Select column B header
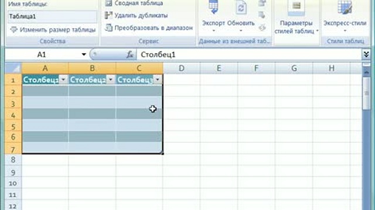 (92, 68)
